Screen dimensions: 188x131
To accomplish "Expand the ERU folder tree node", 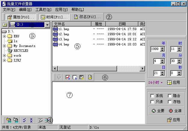I will 5,36.
